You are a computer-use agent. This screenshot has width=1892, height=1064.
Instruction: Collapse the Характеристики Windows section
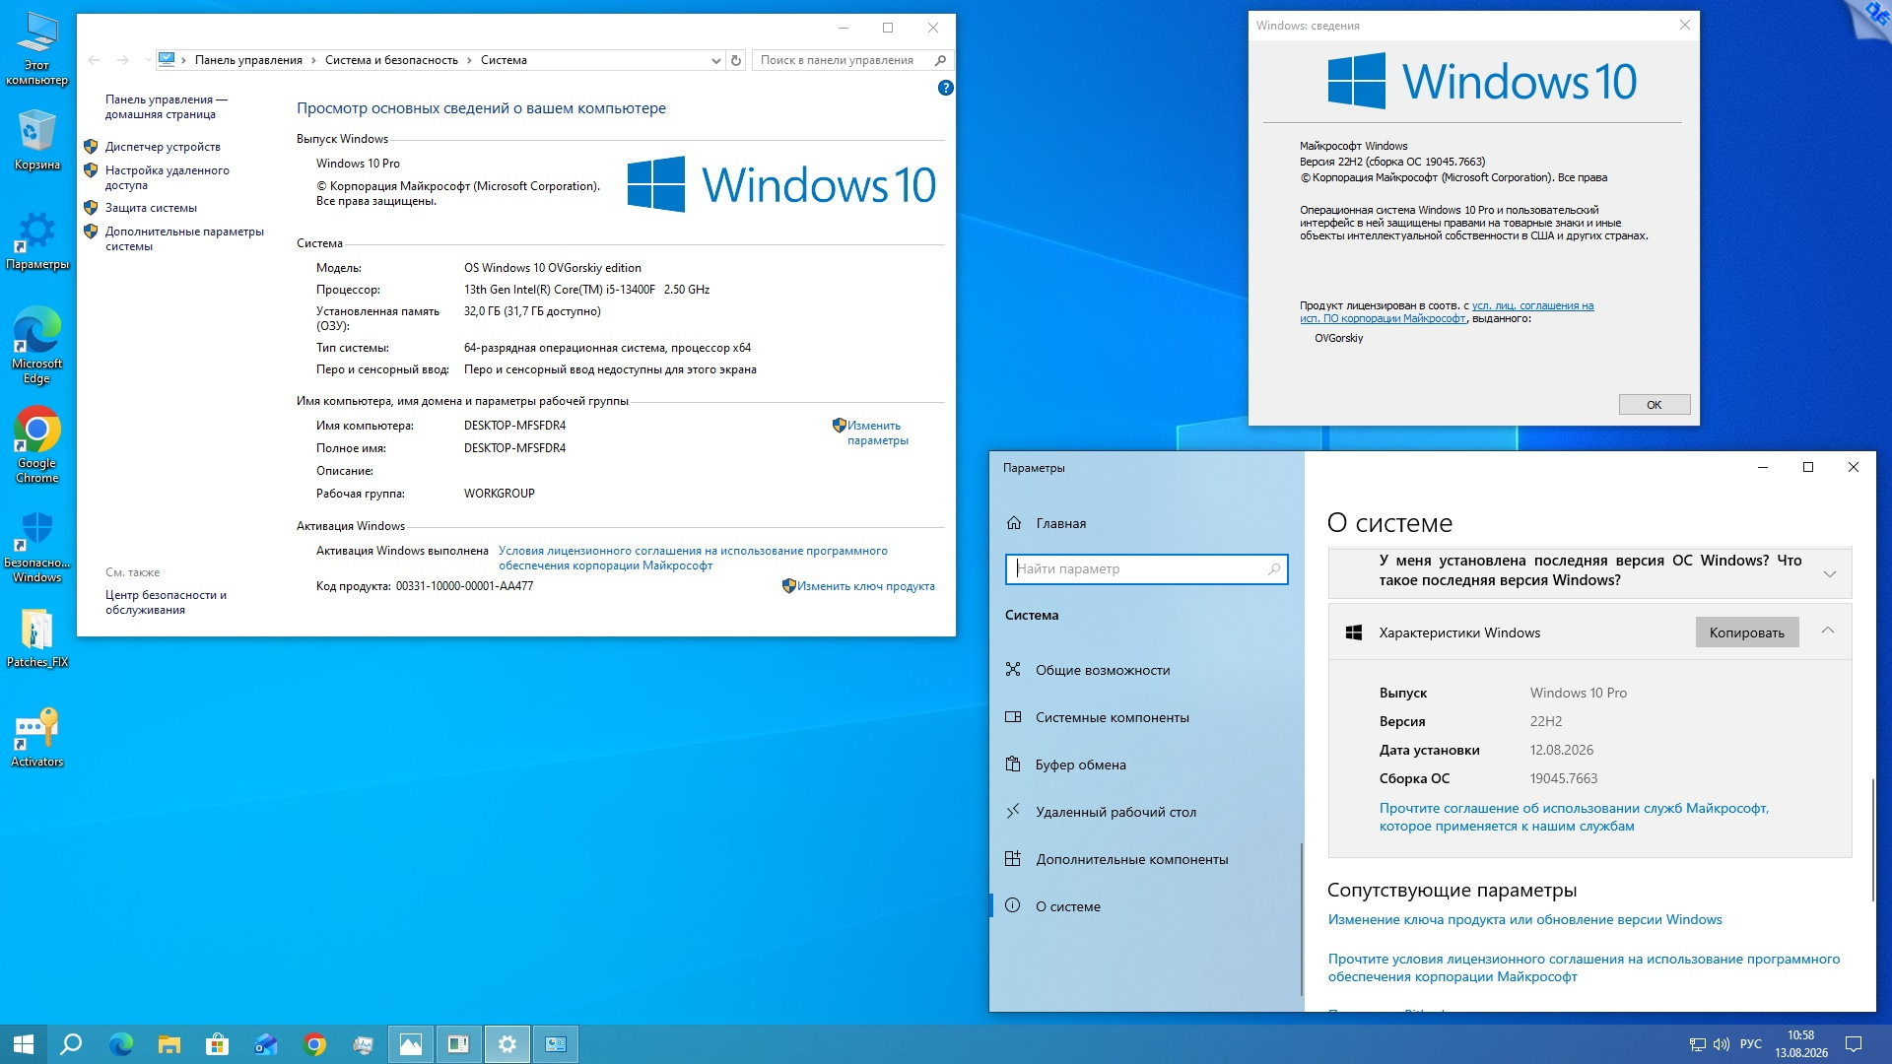(1828, 632)
